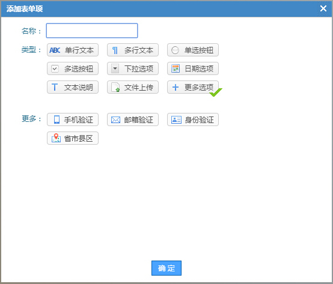Toggle the 更多选项 more options button

(x=193, y=87)
